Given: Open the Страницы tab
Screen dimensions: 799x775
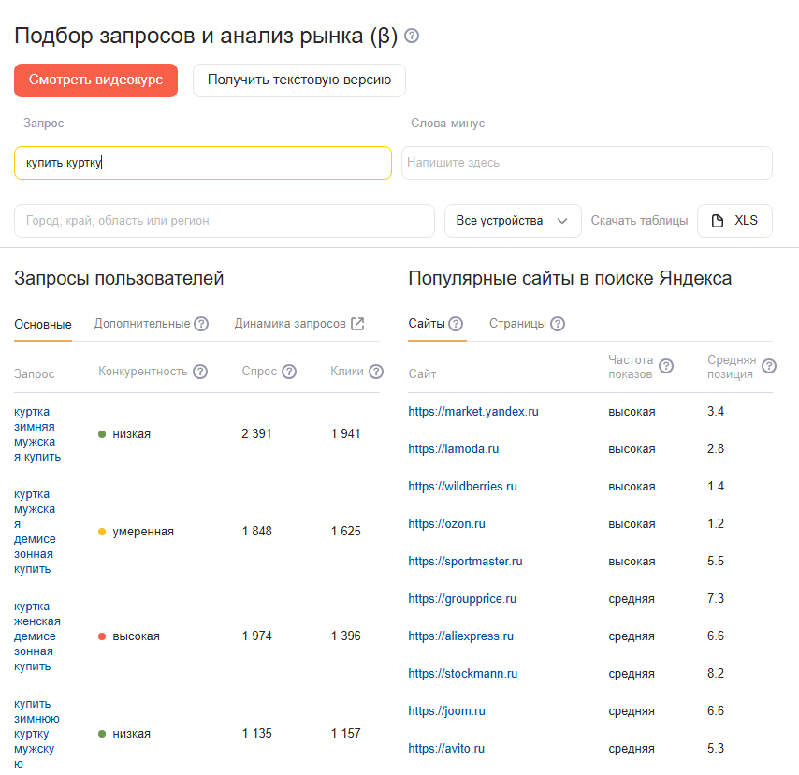Looking at the screenshot, I should click(517, 324).
